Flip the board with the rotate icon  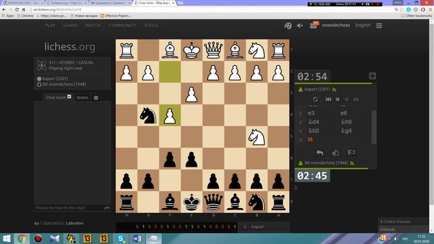coord(315,100)
